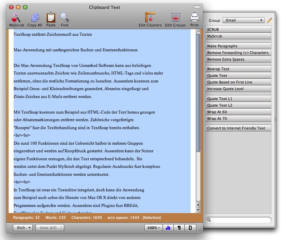The width and height of the screenshot is (288, 240).
Task: Run the SCRUB cleaner from the list
Action: coord(238,29)
